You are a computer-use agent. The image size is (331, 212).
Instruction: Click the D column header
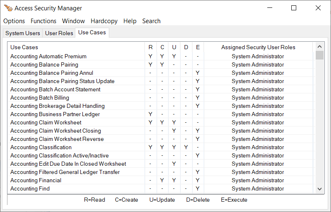point(186,47)
